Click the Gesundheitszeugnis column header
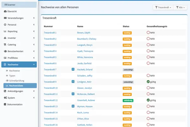Viewport: 190px width, 127px height. 157,26
